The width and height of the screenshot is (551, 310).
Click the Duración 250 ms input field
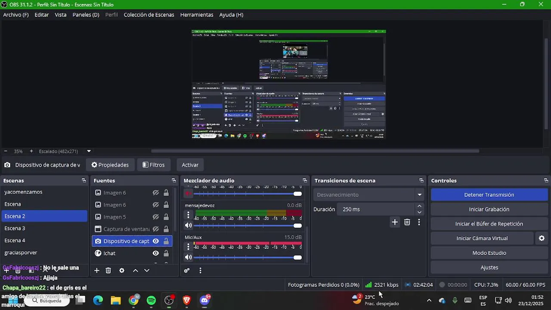click(x=377, y=209)
